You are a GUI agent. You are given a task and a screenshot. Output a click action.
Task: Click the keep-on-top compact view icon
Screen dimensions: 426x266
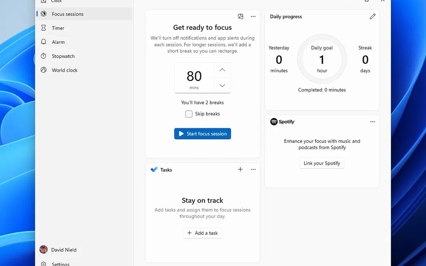(x=241, y=17)
